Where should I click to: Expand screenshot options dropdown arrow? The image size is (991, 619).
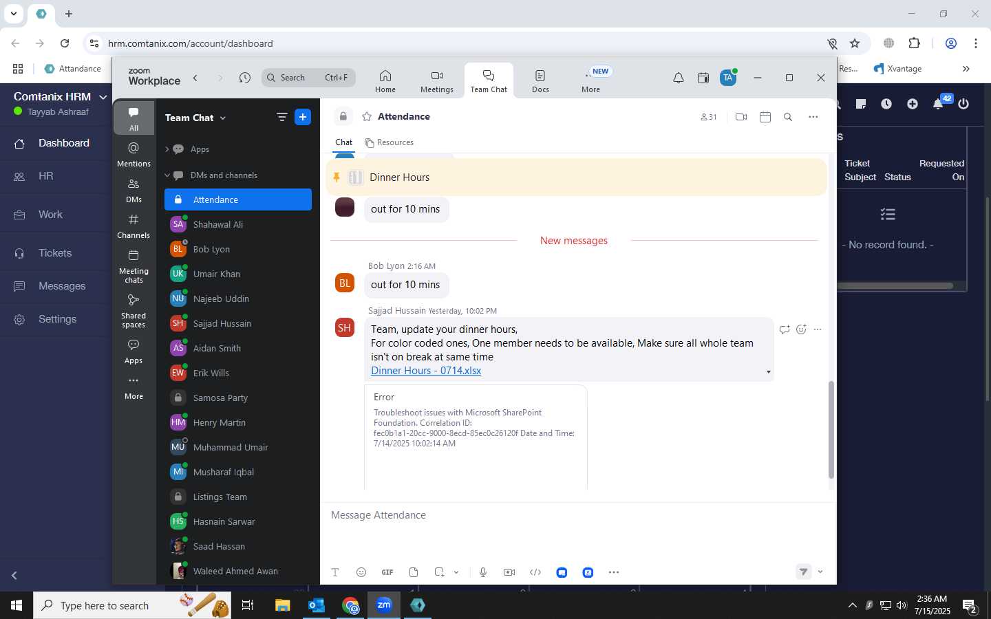pyautogui.click(x=456, y=572)
